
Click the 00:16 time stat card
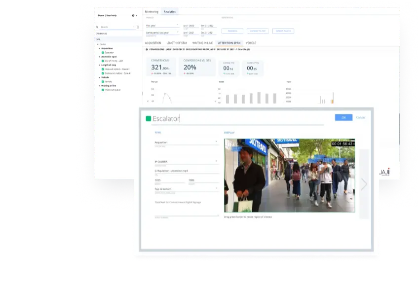[x=228, y=68]
